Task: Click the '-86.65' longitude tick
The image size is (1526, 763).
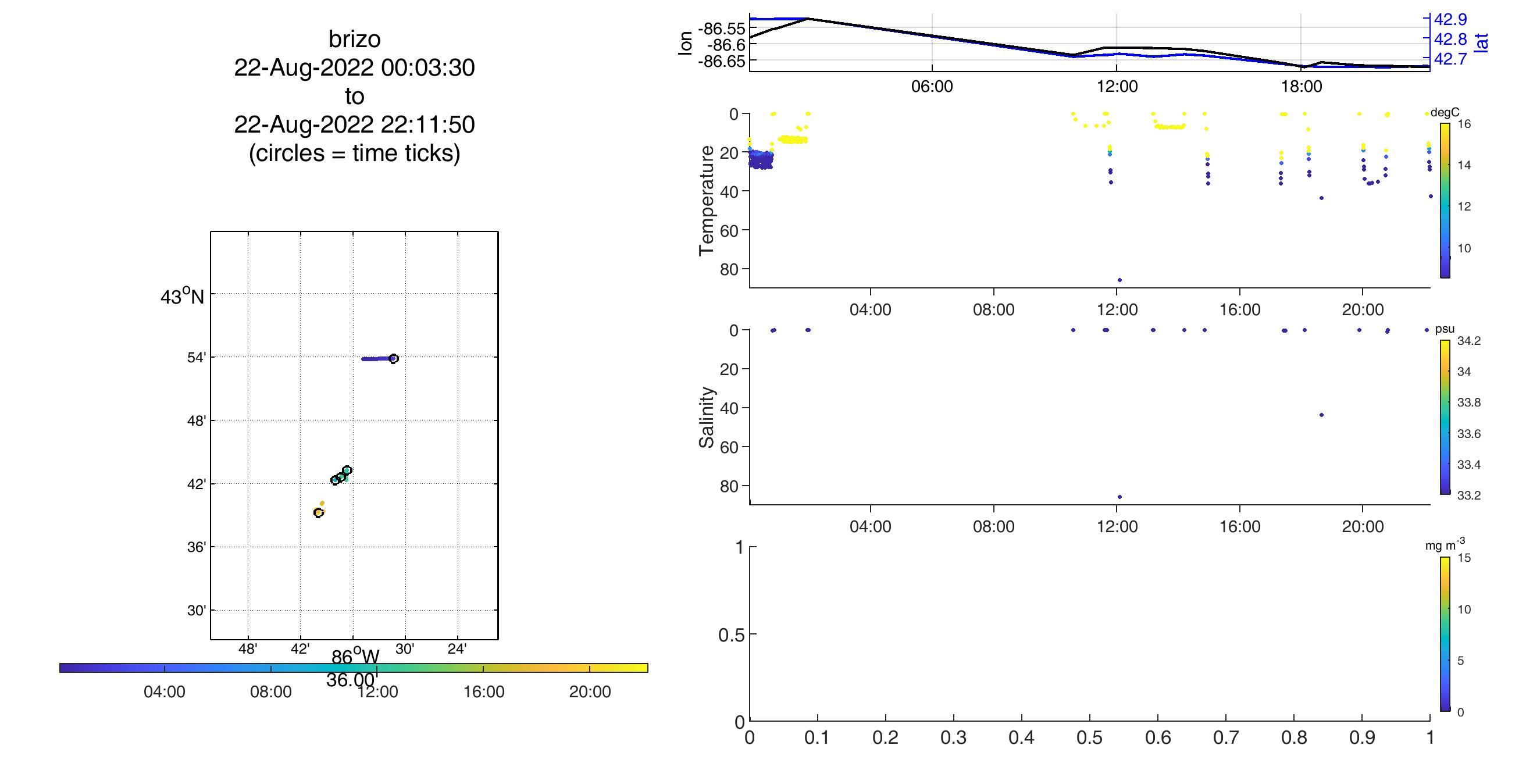Action: click(x=723, y=60)
